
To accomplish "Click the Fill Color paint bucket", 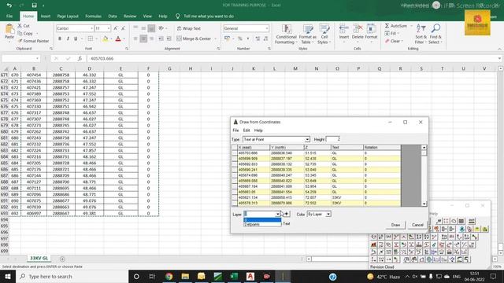I will click(x=105, y=39).
